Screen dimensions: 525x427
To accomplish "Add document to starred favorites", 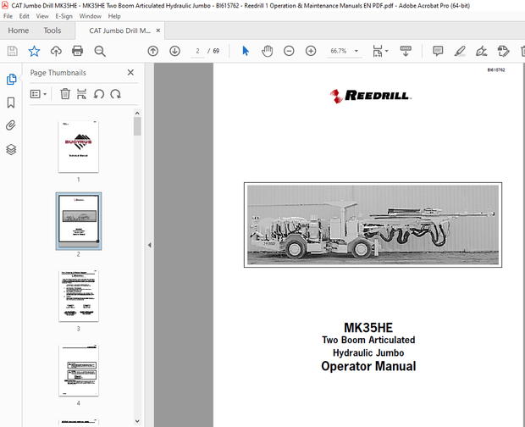I will point(34,51).
